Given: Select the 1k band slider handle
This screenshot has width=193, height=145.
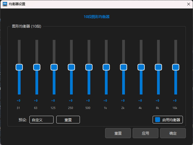Looking at the screenshot, I should [106, 67].
